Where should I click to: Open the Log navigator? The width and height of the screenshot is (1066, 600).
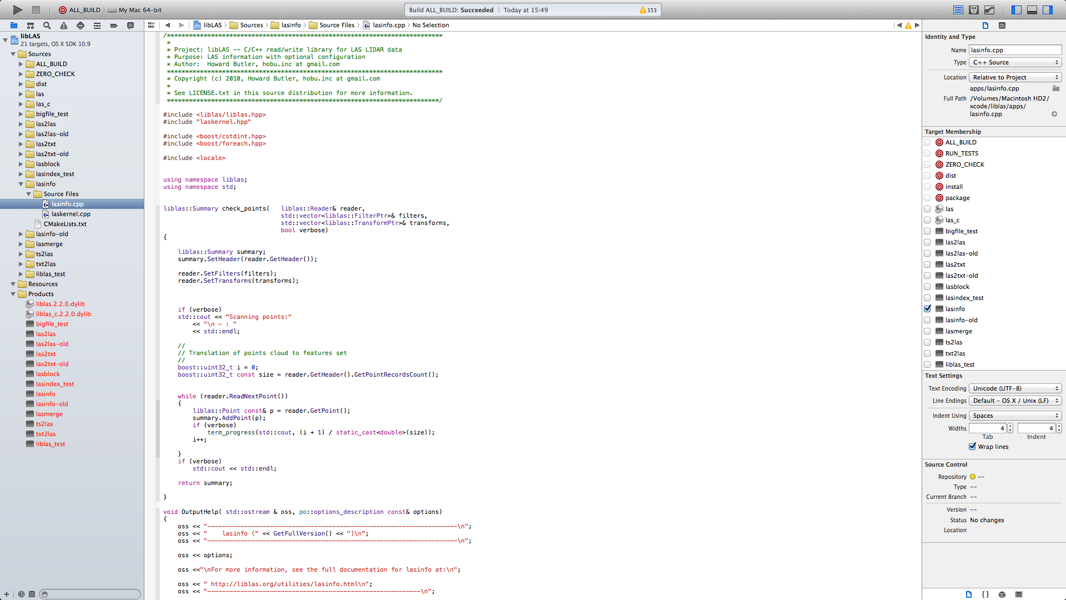click(x=130, y=26)
